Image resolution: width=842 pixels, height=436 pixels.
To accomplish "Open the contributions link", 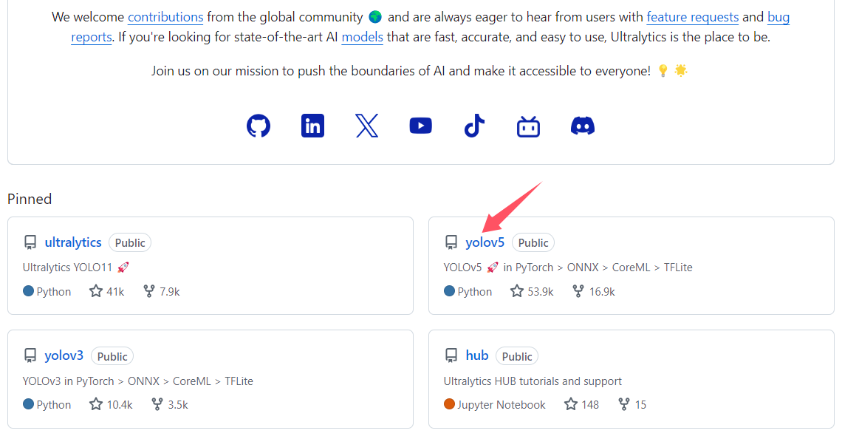I will click(x=165, y=17).
